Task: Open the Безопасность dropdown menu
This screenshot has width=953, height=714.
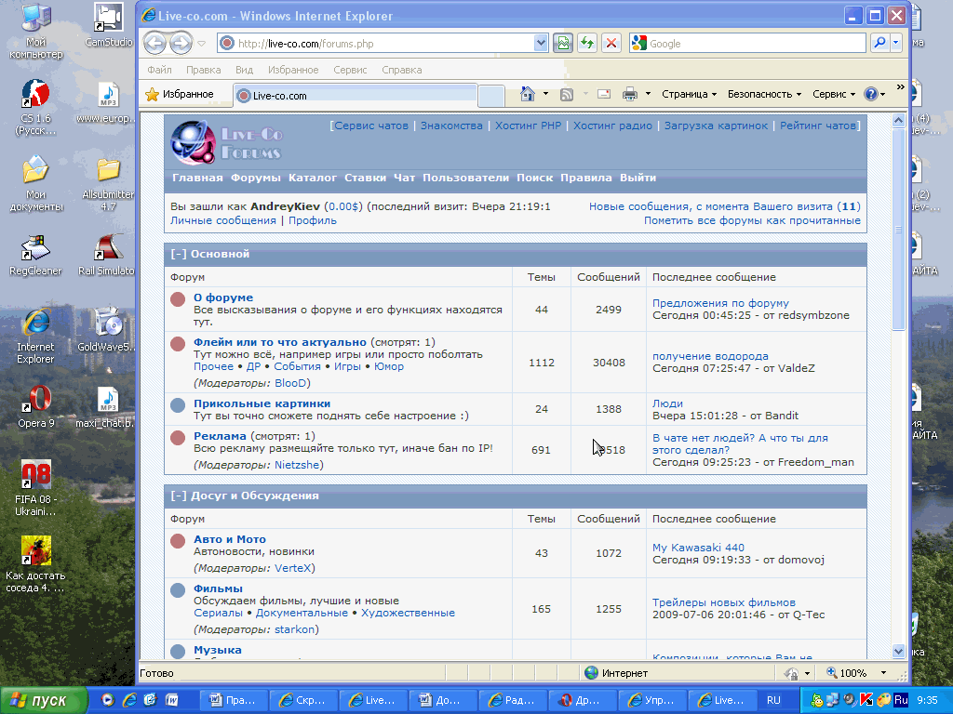Action: [x=764, y=94]
